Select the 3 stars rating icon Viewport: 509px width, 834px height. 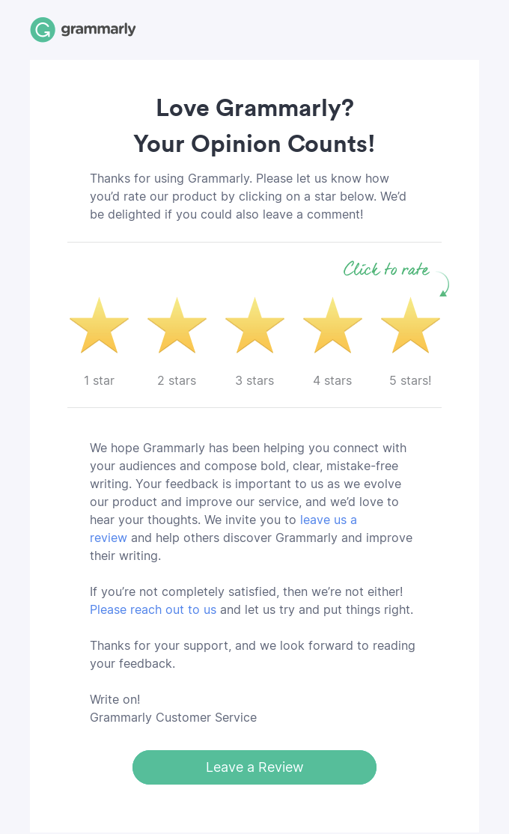(254, 326)
